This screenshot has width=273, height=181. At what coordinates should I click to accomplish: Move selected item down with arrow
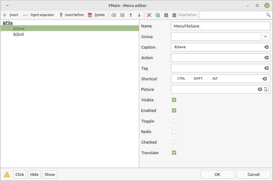tap(139, 15)
